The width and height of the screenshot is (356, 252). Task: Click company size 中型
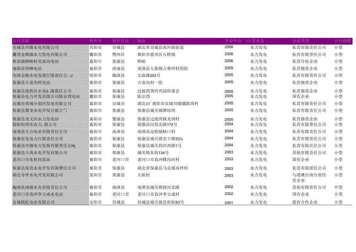click(338, 187)
